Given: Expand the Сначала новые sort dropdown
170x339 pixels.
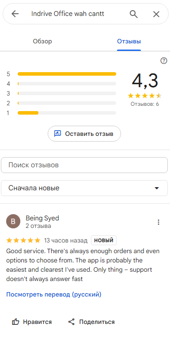Looking at the screenshot, I should click(x=84, y=188).
